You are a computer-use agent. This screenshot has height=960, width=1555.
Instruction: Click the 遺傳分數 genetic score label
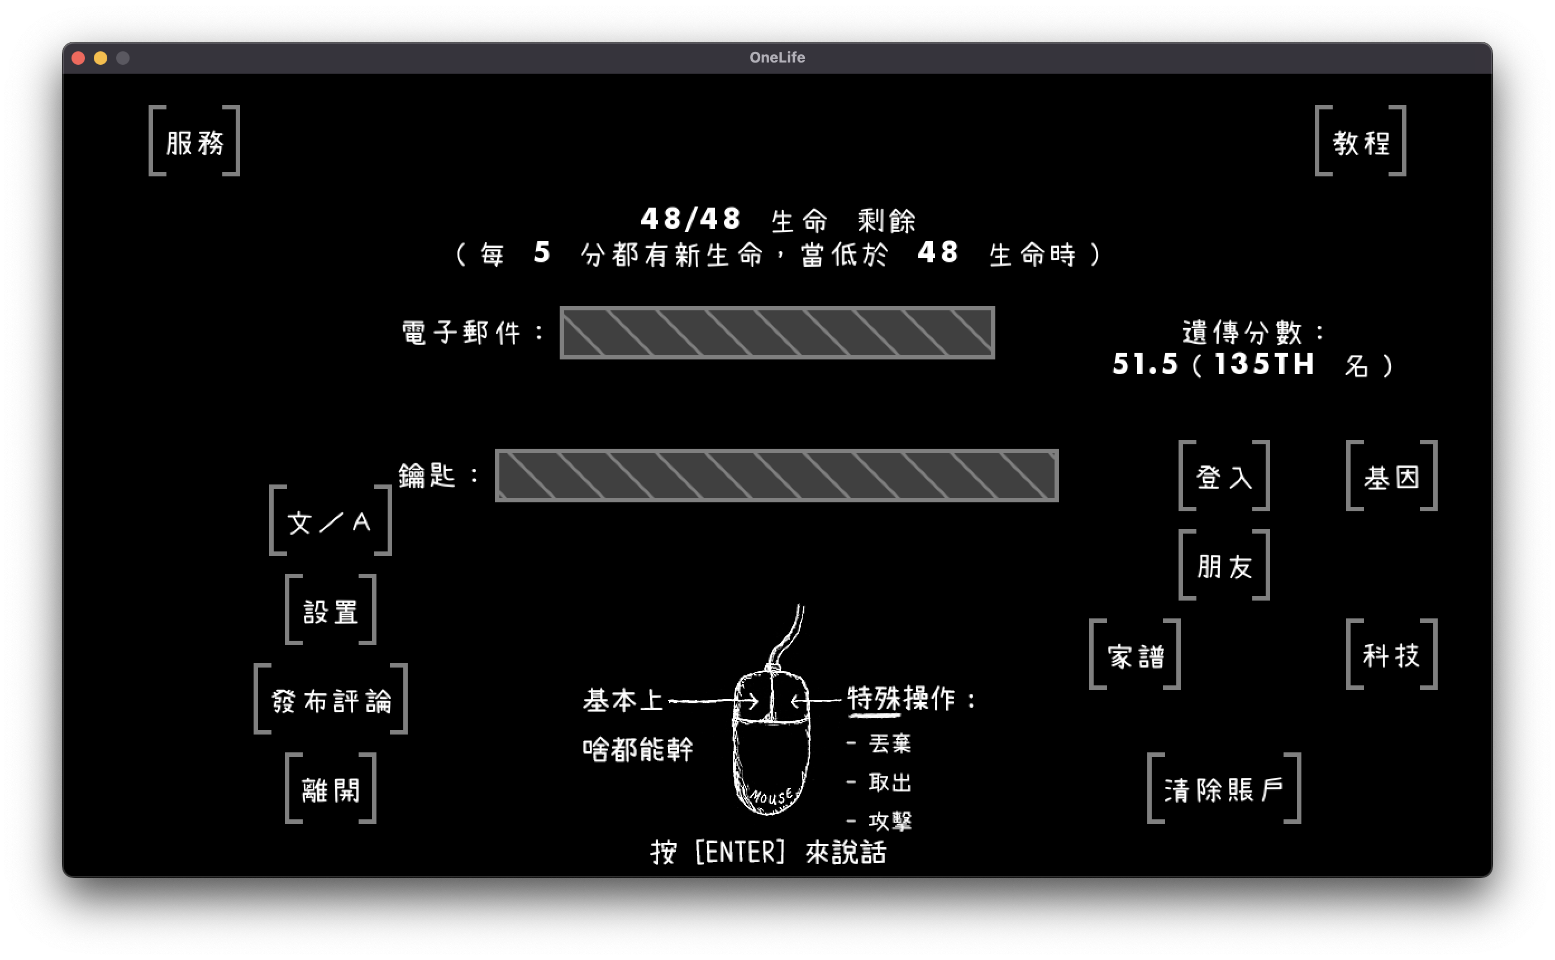tap(1253, 332)
